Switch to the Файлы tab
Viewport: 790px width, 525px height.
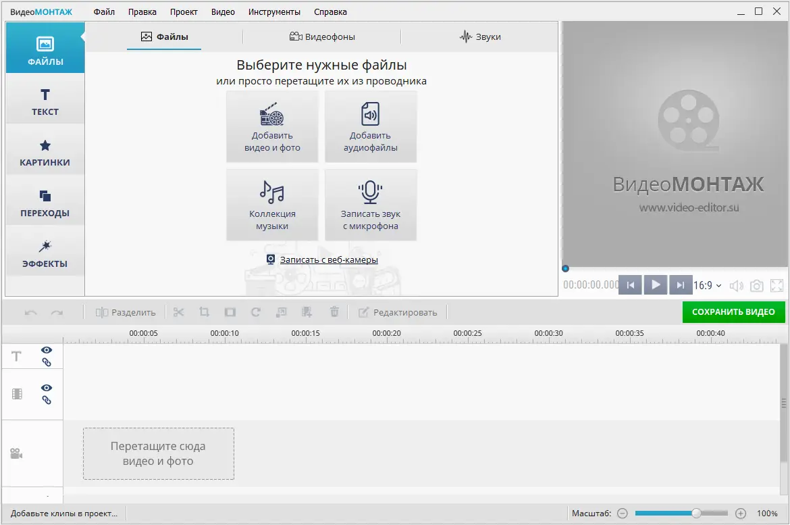coord(164,36)
